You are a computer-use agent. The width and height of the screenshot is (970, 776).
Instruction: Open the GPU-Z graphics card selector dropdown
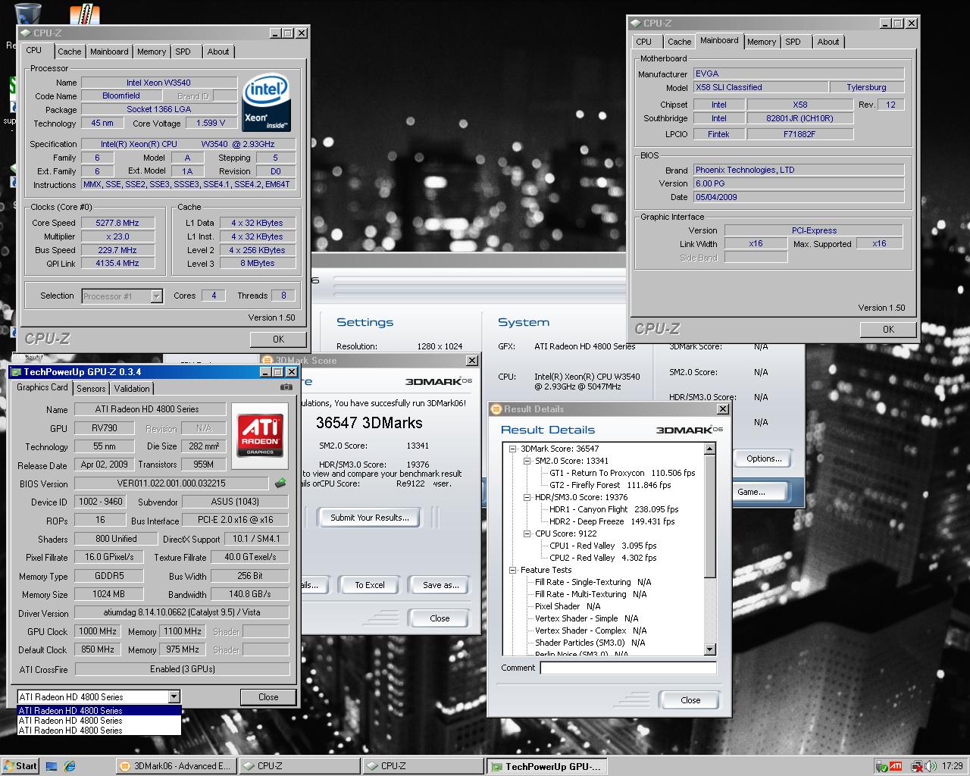point(174,697)
